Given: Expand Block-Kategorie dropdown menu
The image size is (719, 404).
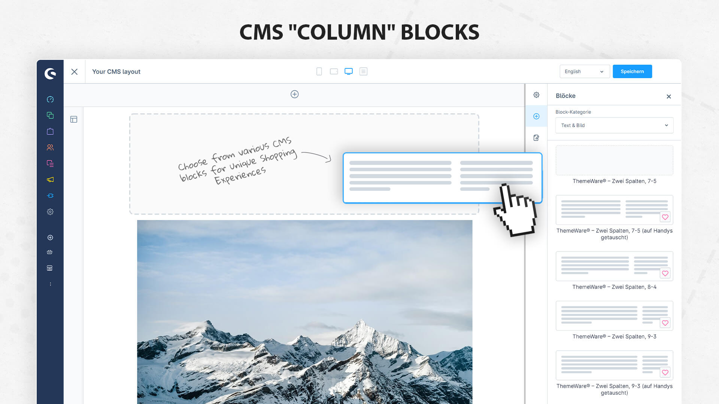Looking at the screenshot, I should [x=614, y=125].
